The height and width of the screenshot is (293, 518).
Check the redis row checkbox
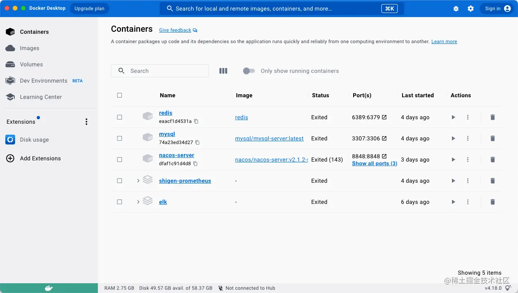pyautogui.click(x=120, y=117)
